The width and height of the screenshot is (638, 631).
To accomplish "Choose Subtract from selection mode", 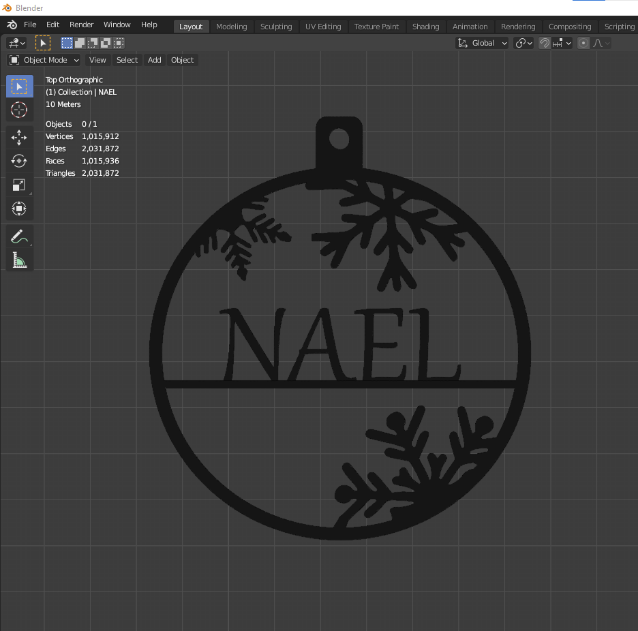I will [x=93, y=43].
